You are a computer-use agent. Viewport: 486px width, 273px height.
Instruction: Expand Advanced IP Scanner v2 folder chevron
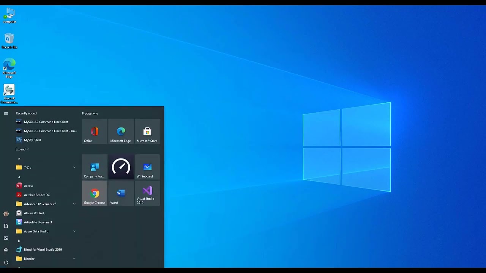(74, 204)
